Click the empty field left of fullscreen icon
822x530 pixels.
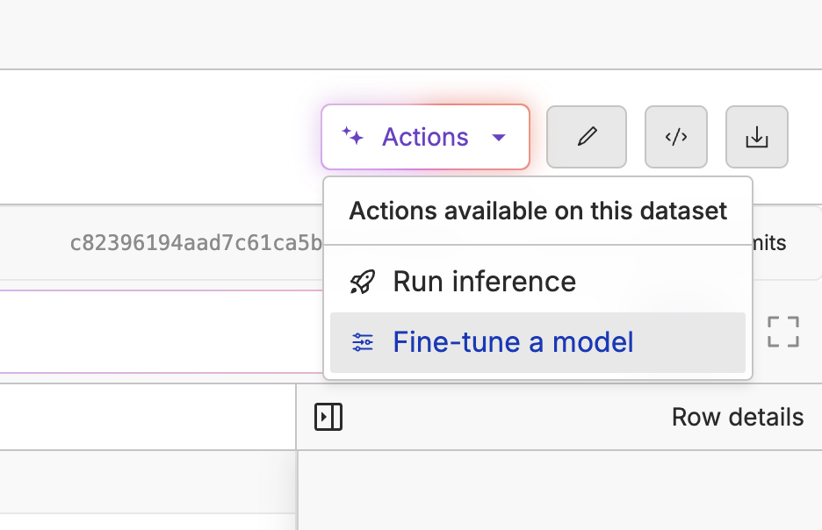(158, 332)
